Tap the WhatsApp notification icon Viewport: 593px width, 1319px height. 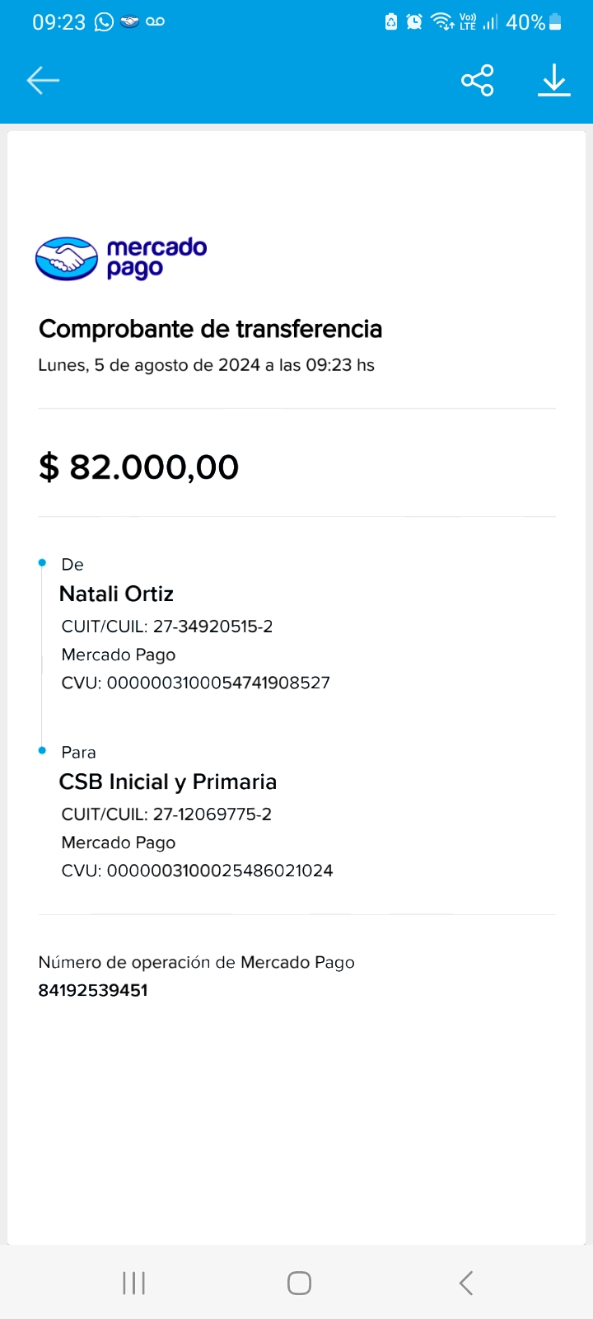[104, 22]
